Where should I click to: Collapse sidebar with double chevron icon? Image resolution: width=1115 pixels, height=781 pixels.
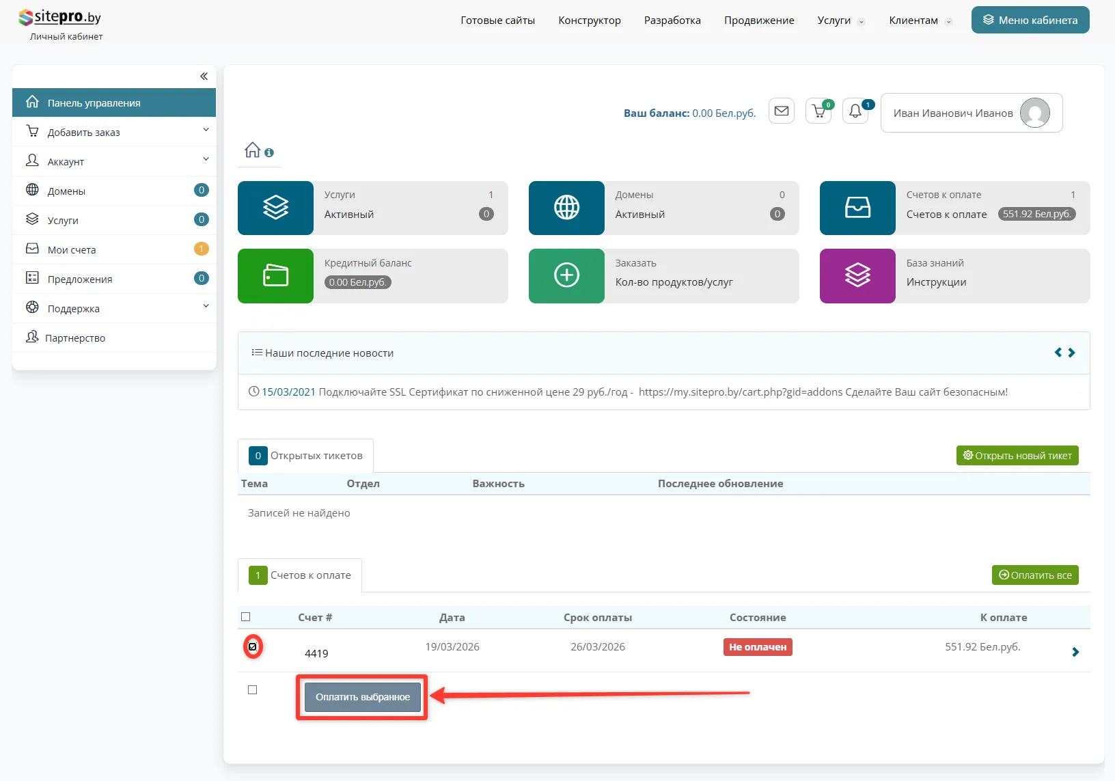click(204, 77)
